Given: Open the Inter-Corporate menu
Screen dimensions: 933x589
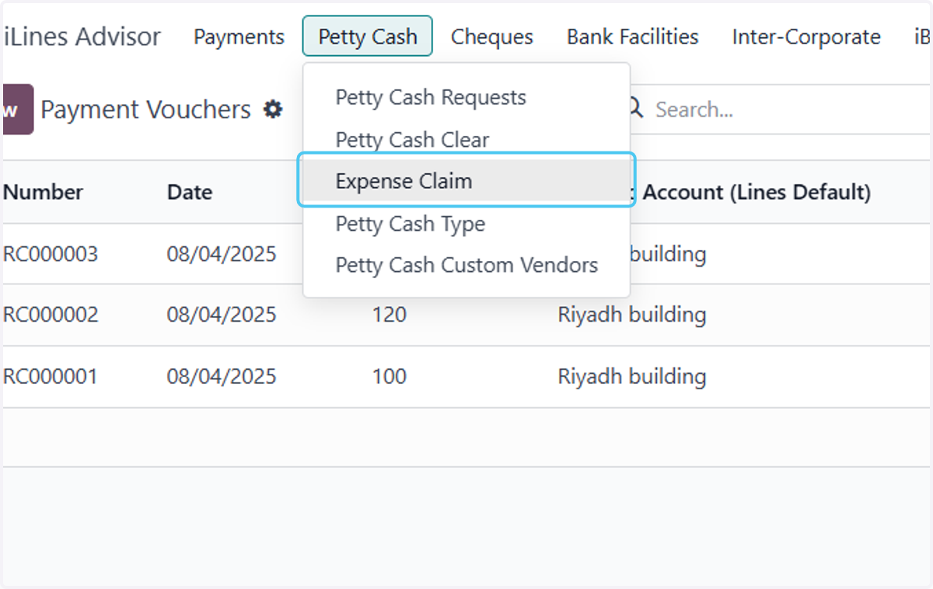Looking at the screenshot, I should coord(806,37).
